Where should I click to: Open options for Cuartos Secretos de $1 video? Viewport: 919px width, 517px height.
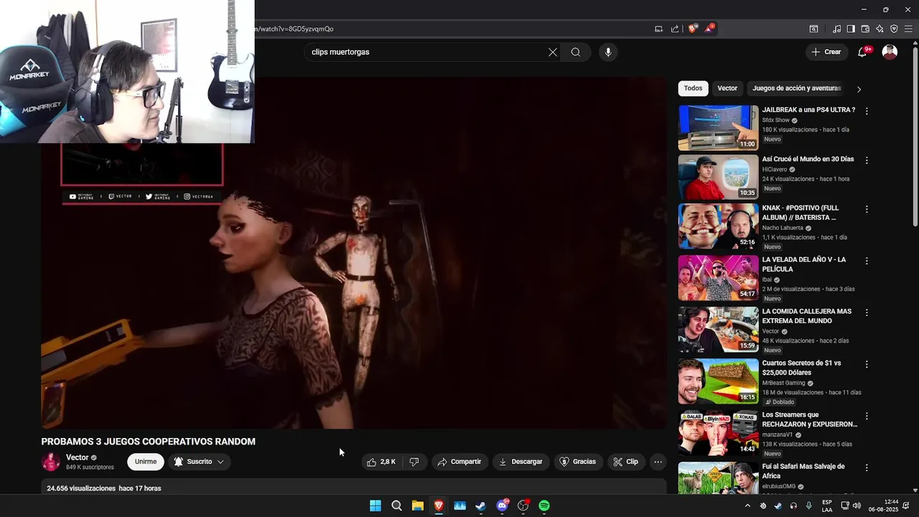[x=867, y=364]
